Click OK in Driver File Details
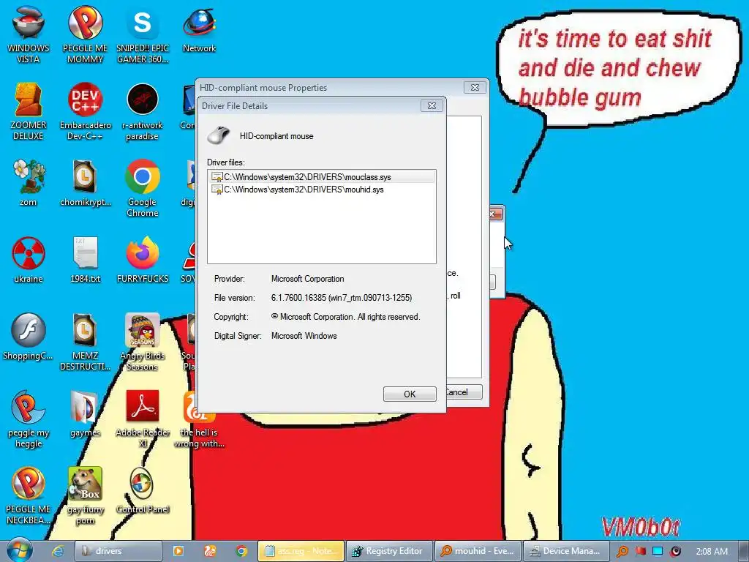The height and width of the screenshot is (562, 749). 410,394
